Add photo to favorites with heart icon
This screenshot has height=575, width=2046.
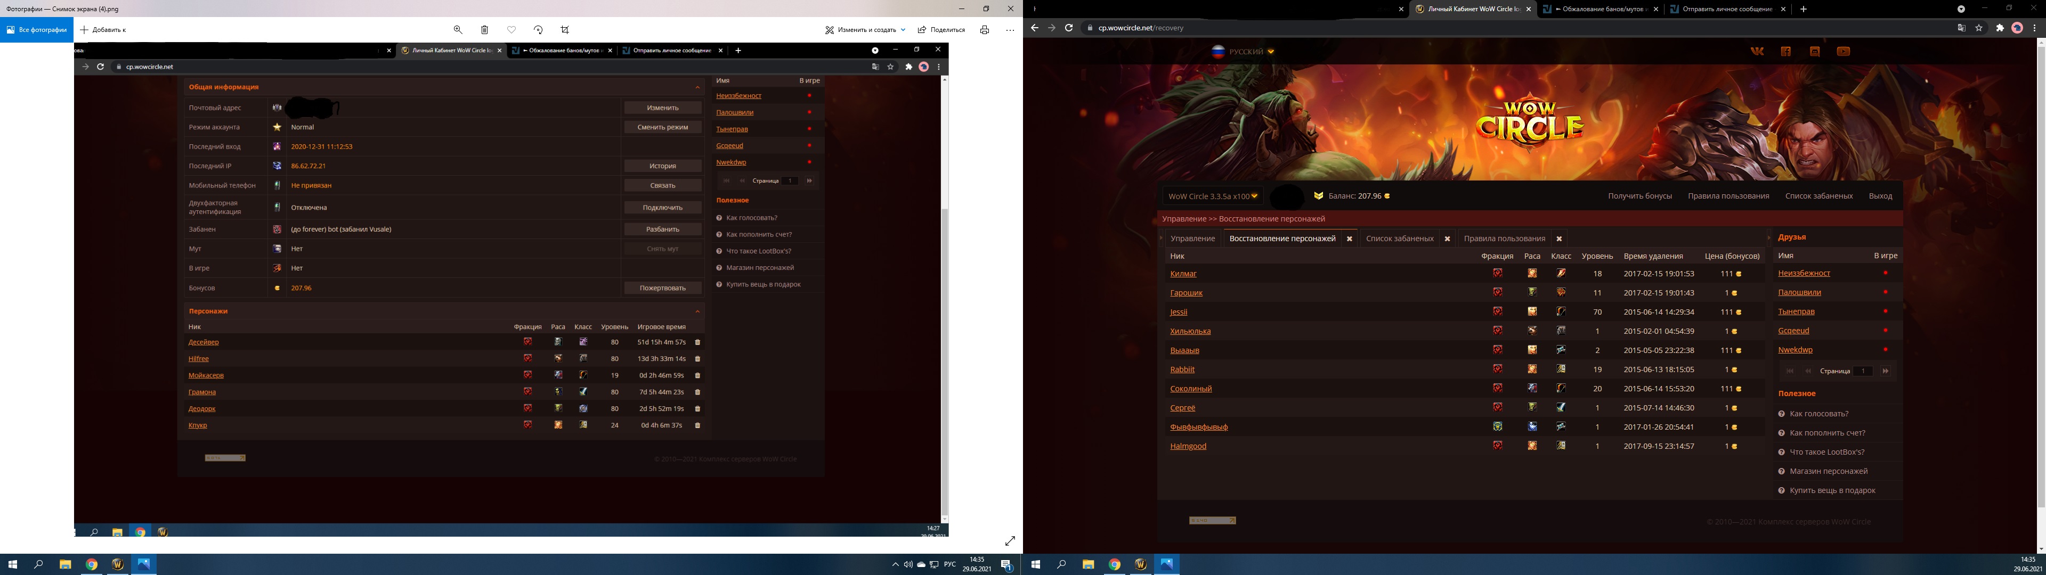point(511,29)
